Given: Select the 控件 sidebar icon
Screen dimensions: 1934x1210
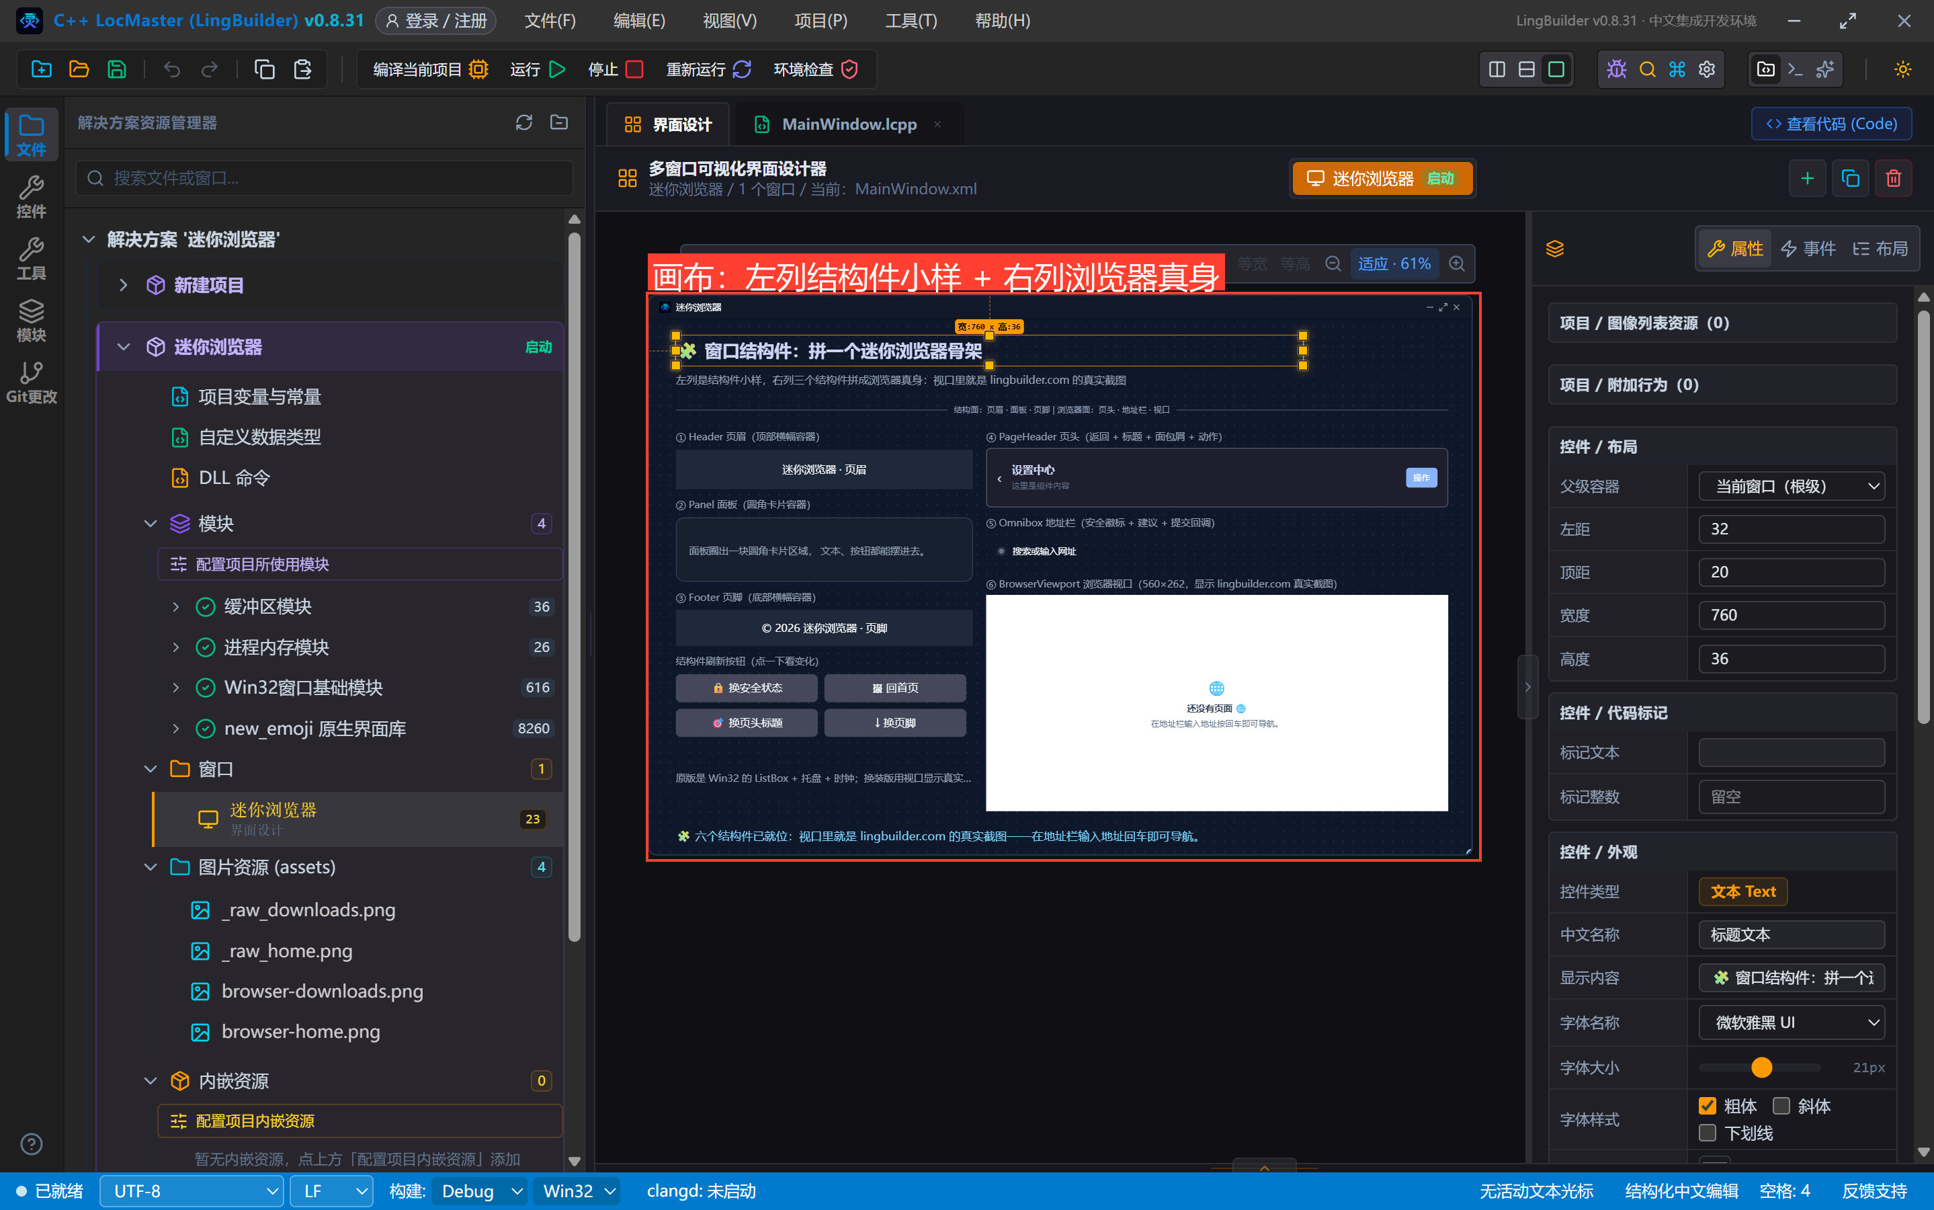Looking at the screenshot, I should pos(31,197).
